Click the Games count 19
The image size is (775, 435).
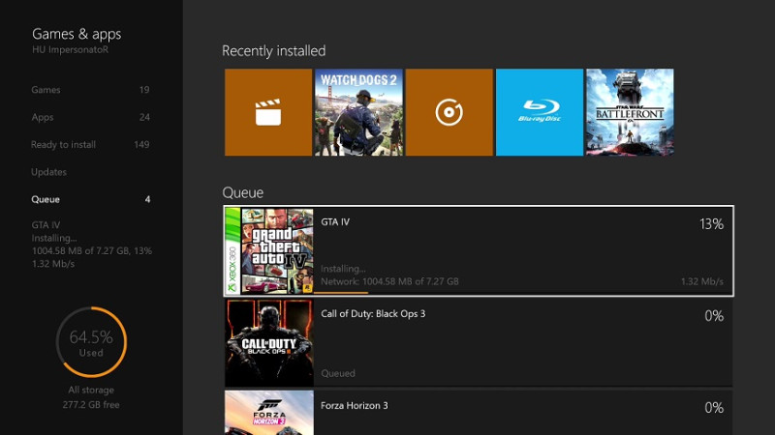click(x=144, y=90)
